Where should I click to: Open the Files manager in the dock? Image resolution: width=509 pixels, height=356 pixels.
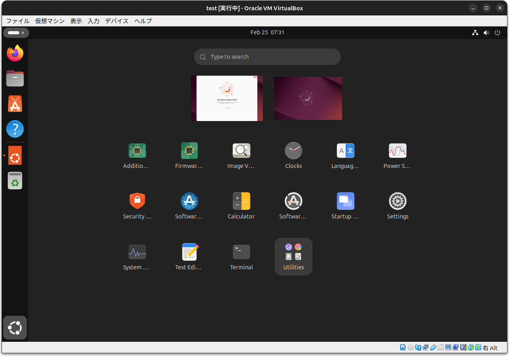click(x=15, y=78)
